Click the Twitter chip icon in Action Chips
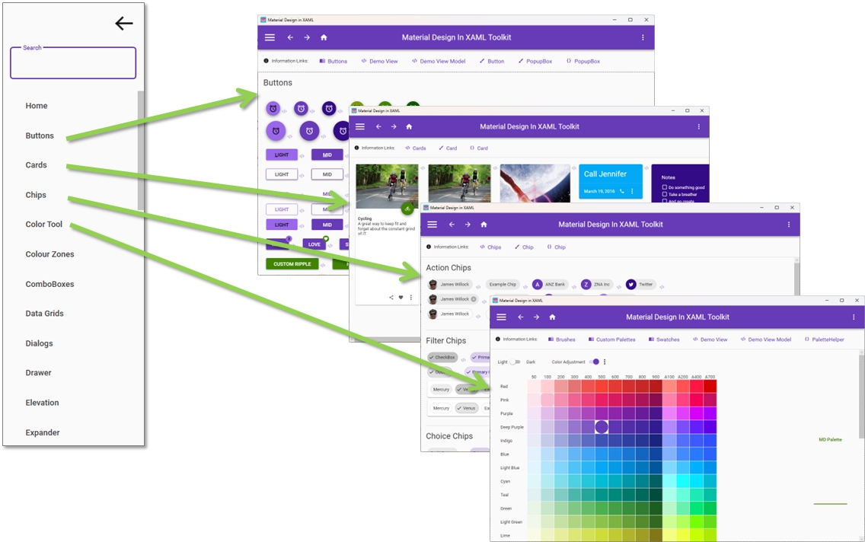The height and width of the screenshot is (542, 865). (x=630, y=284)
